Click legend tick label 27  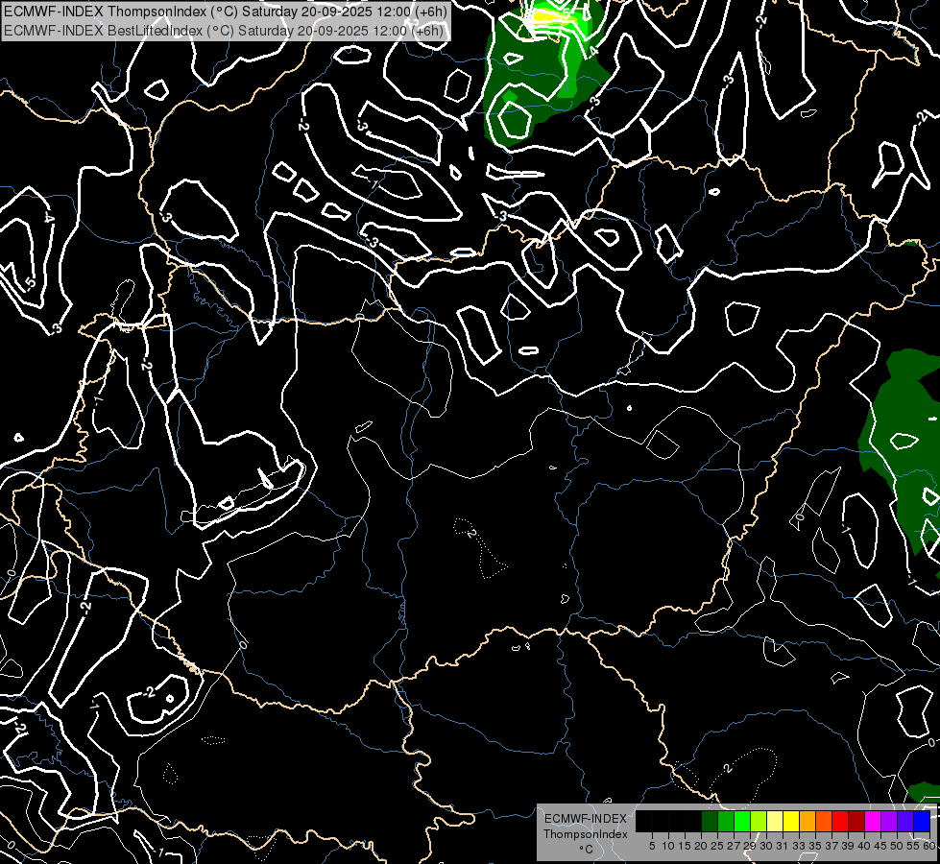pos(734,846)
